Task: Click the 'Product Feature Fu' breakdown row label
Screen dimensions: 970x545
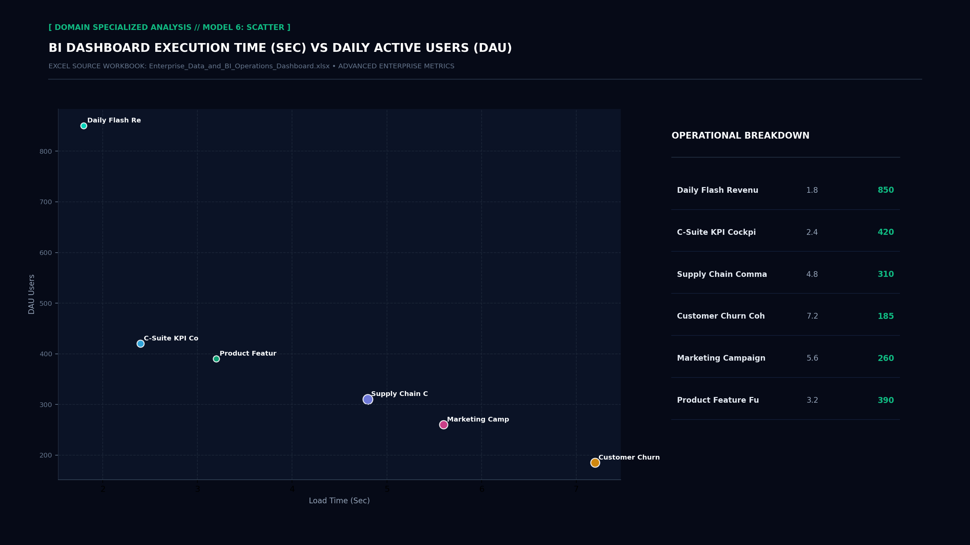Action: [x=718, y=401]
